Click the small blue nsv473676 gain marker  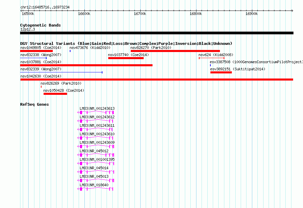[70, 51]
